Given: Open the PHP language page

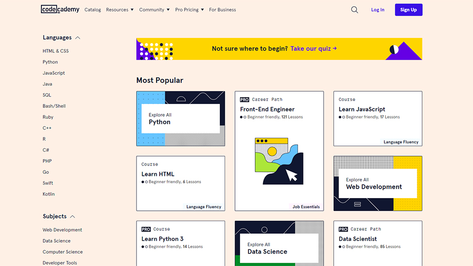Looking at the screenshot, I should pyautogui.click(x=47, y=161).
